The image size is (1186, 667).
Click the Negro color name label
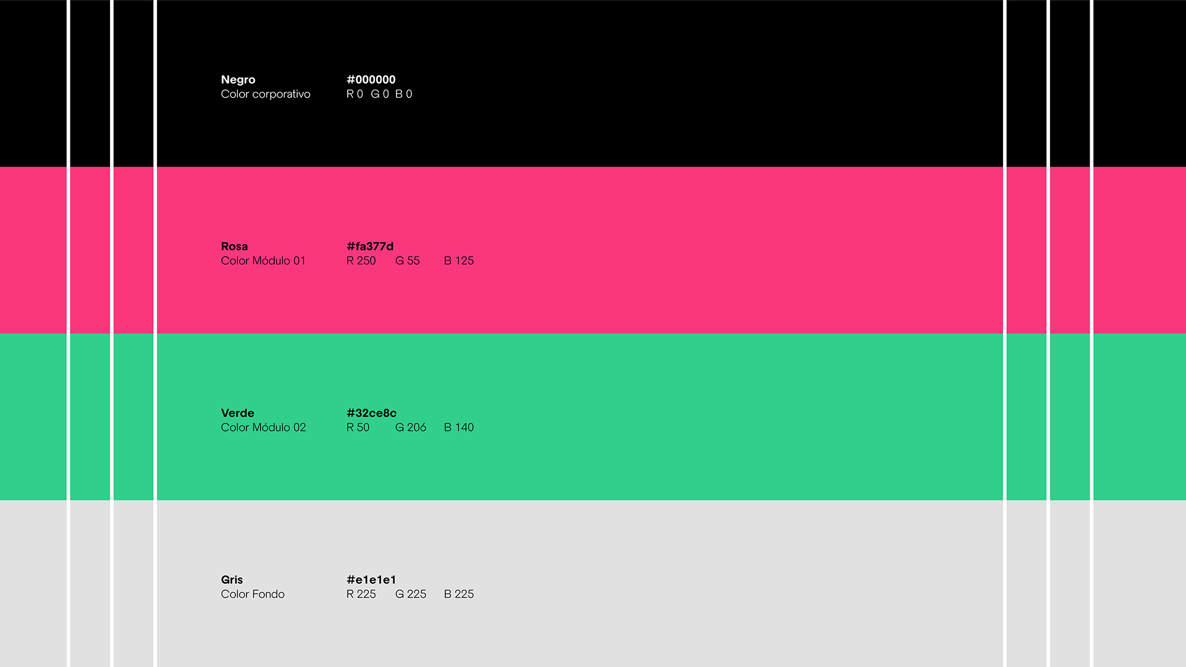pos(238,80)
